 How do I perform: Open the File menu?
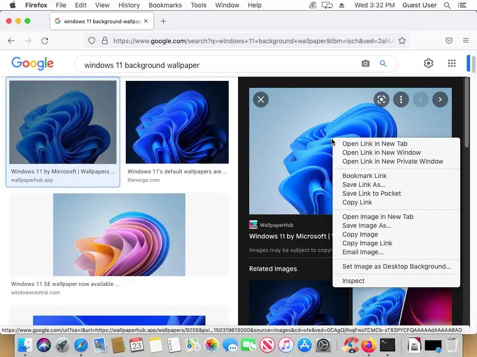[x=61, y=5]
